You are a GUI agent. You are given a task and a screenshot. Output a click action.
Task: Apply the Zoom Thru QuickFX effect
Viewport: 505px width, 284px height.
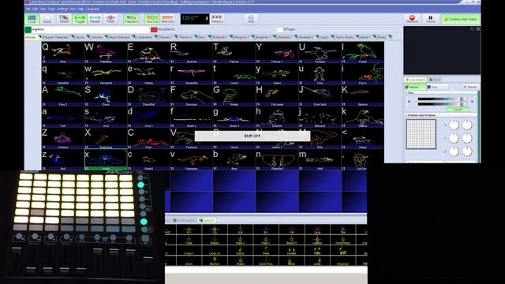pos(266,261)
